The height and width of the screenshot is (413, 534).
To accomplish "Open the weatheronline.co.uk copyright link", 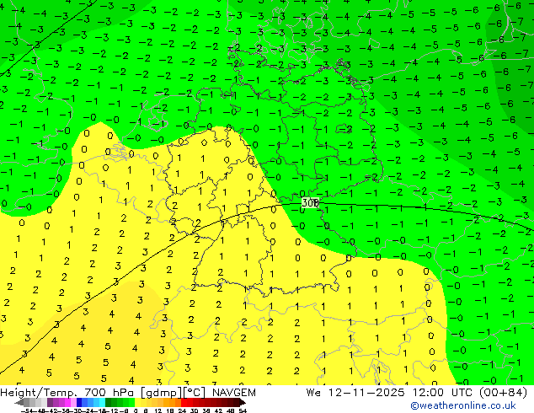I will pyautogui.click(x=462, y=405).
